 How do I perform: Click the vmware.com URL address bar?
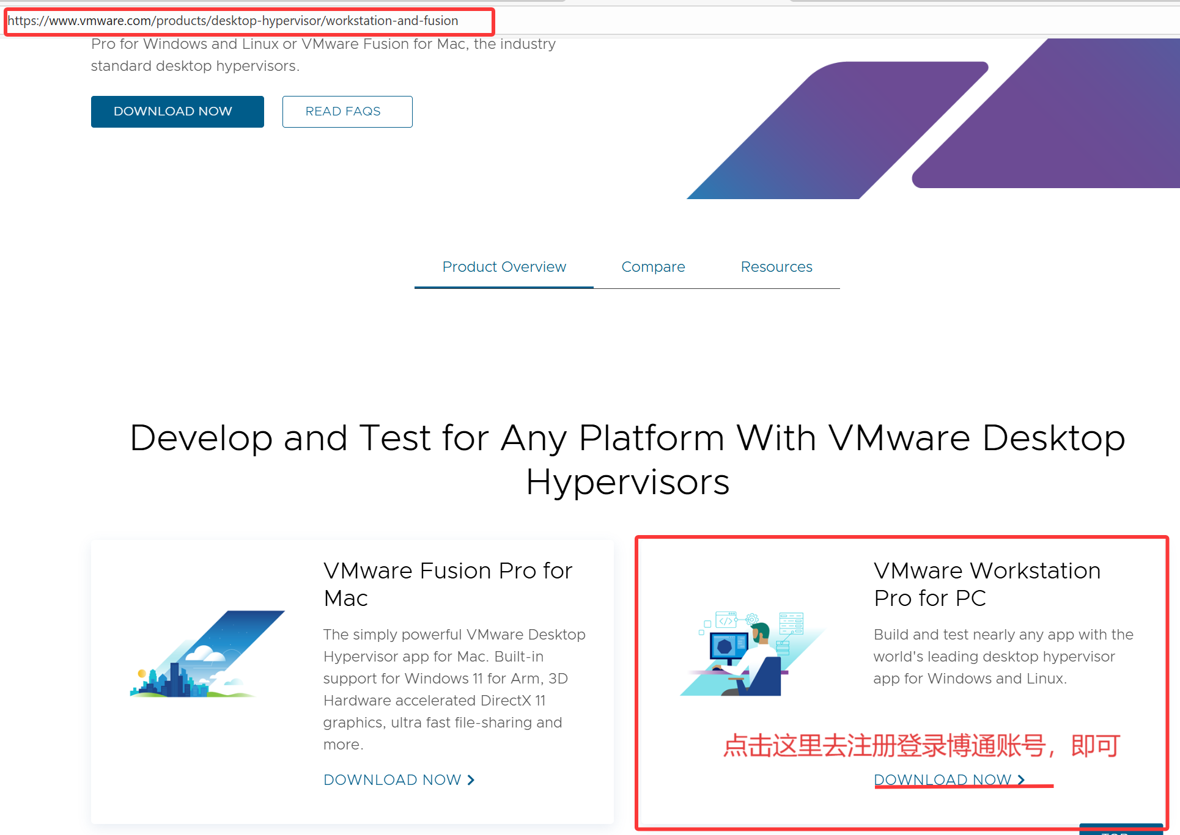(245, 21)
